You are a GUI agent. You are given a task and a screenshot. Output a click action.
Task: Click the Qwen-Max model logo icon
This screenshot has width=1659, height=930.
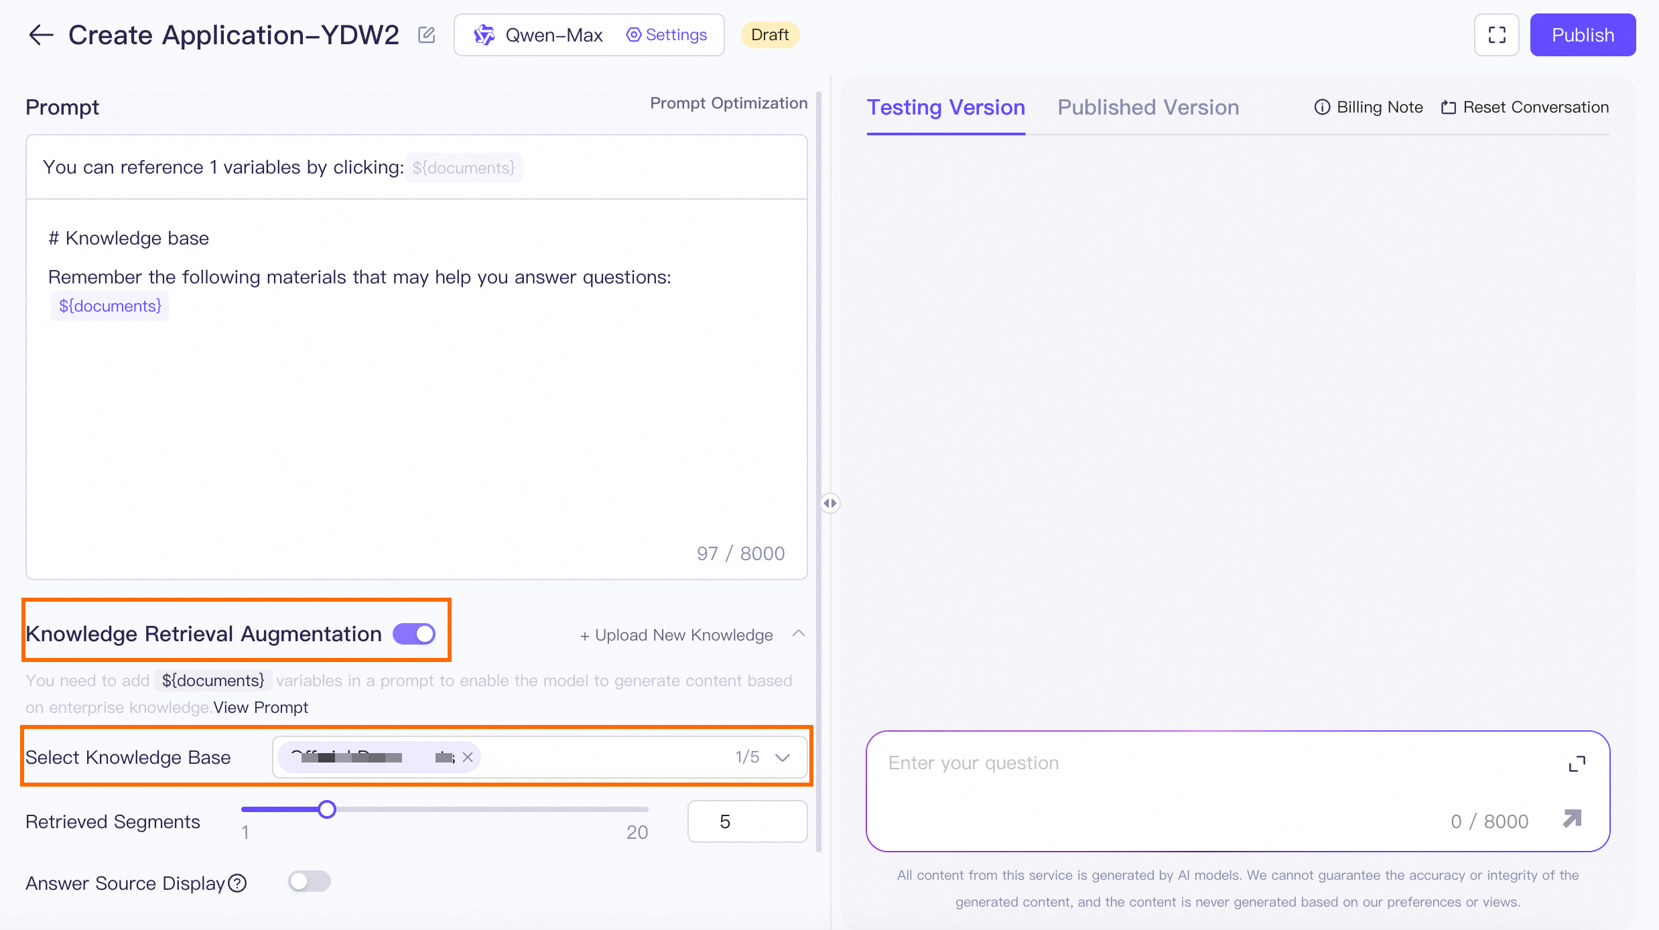point(484,35)
